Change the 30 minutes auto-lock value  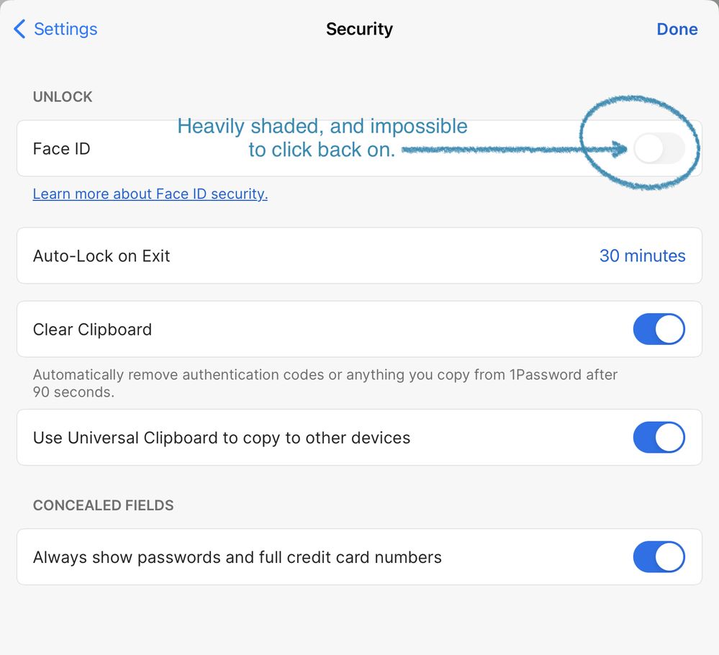coord(642,256)
